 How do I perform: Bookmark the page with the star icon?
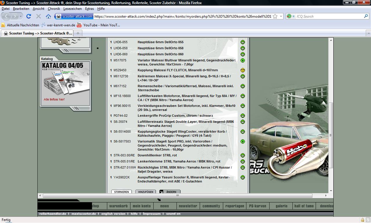pyautogui.click(x=275, y=16)
